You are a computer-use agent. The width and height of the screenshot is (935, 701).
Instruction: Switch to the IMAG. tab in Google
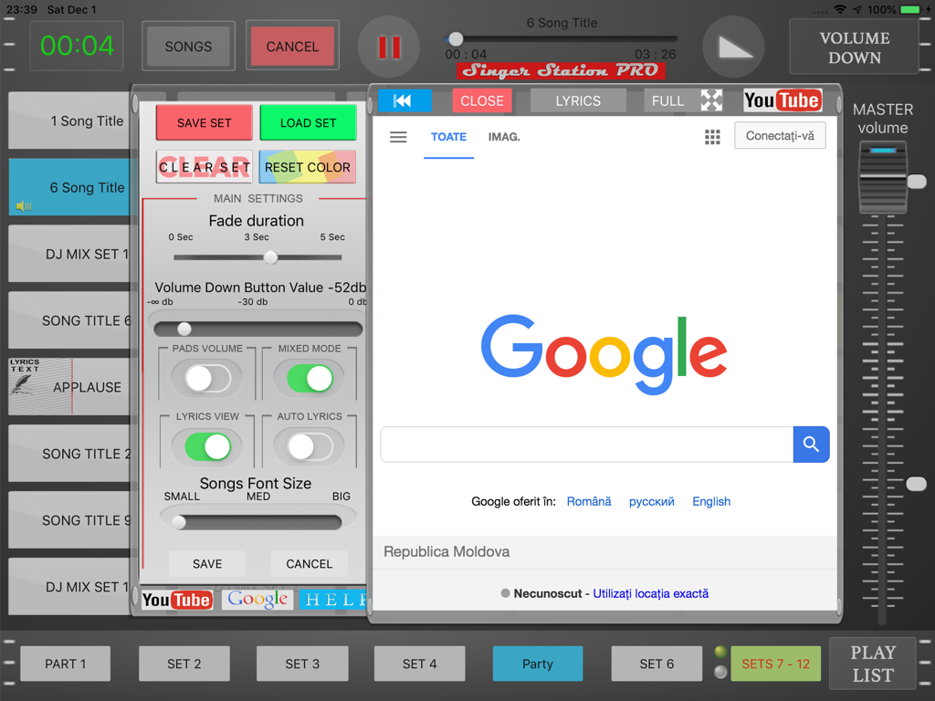pos(504,137)
